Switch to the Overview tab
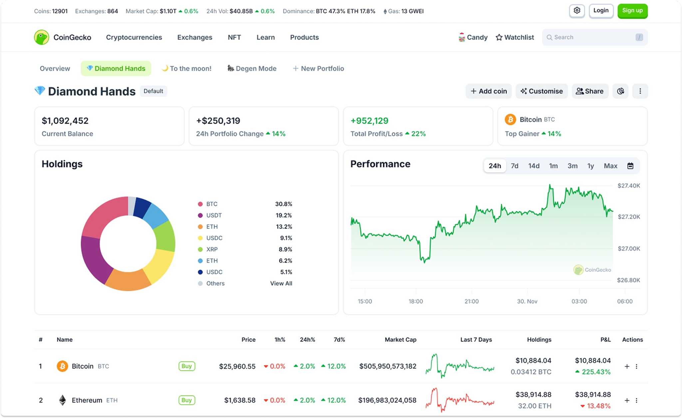Image resolution: width=682 pixels, height=418 pixels. tap(55, 68)
